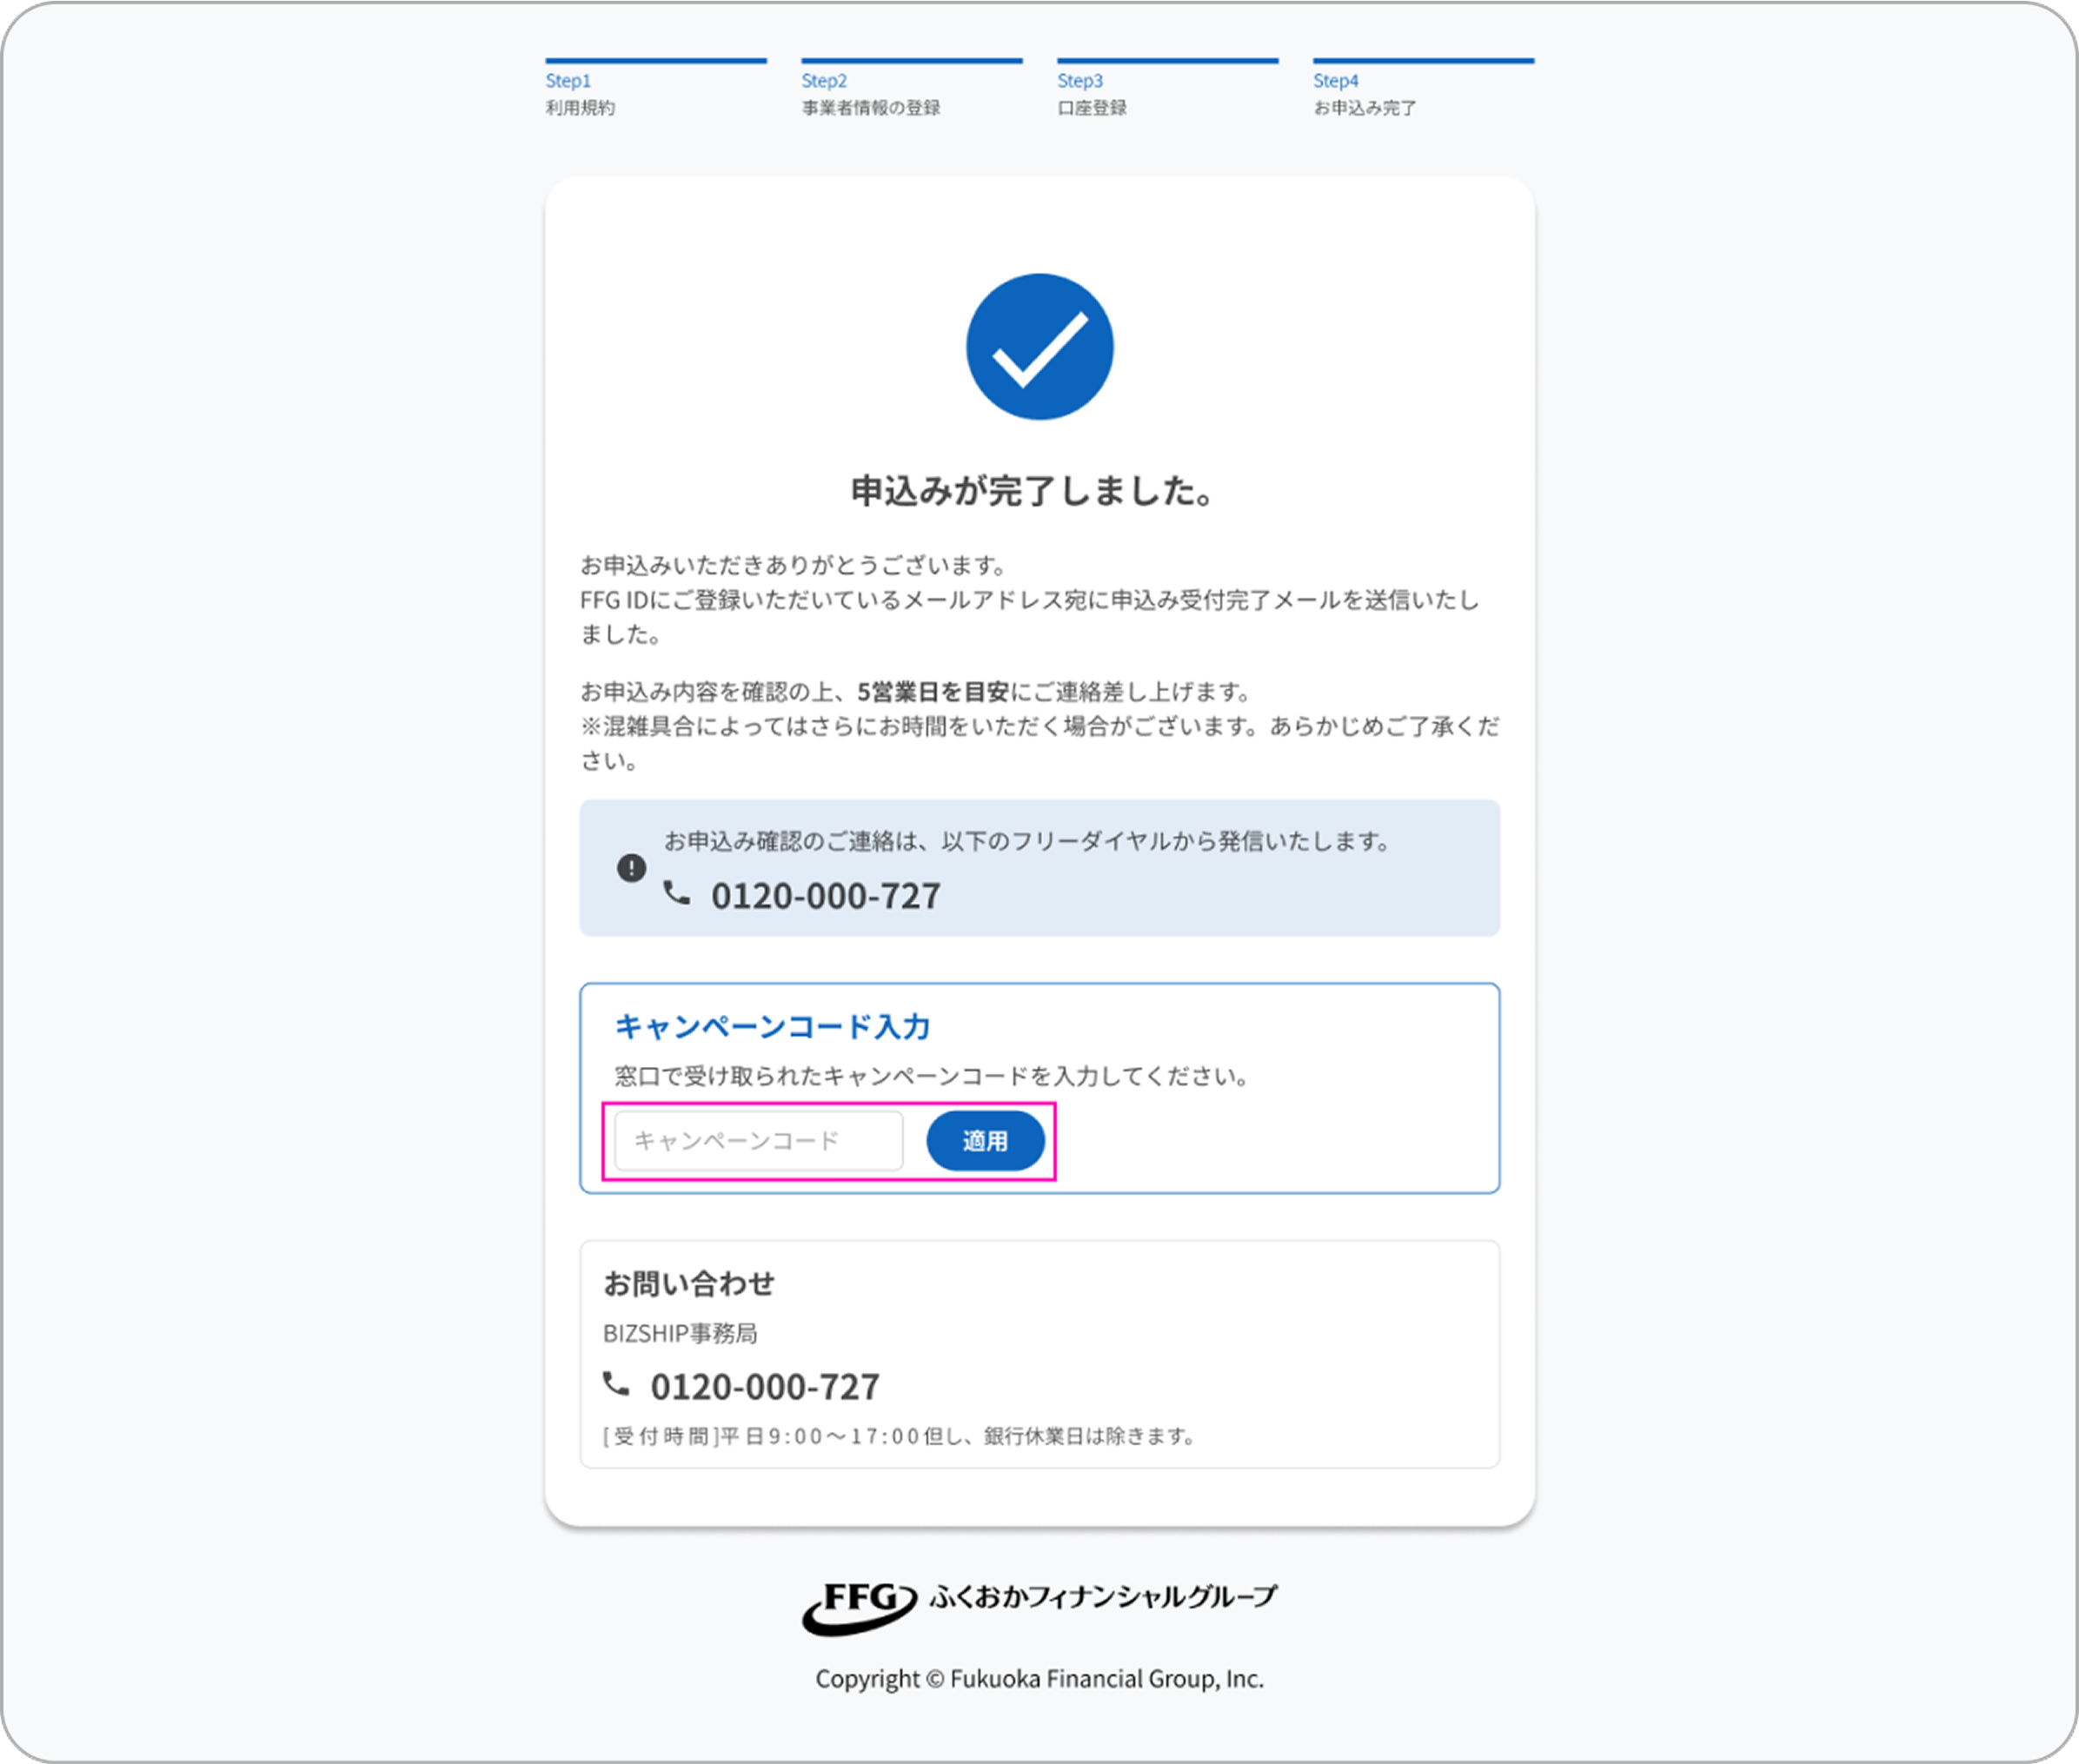Click the お申込みいただきありがとうございます line
2079x1764 pixels.
tap(794, 566)
